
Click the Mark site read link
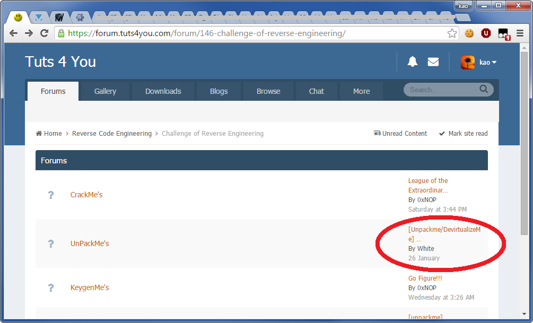(x=467, y=134)
